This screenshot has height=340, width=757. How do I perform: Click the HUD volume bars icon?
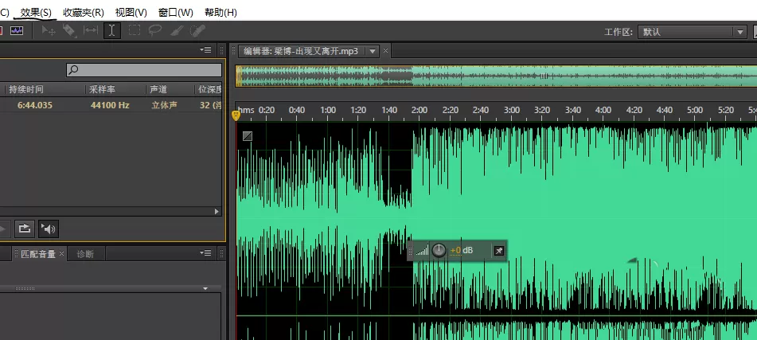coord(422,250)
